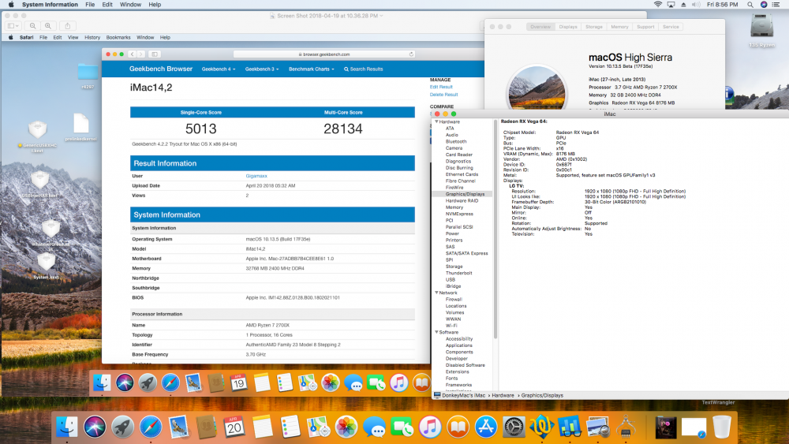Viewport: 789px width, 444px height.
Task: Switch to Storage tab in About This Mac
Action: tap(594, 27)
